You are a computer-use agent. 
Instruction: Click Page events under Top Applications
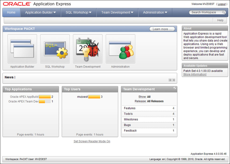[30, 134]
